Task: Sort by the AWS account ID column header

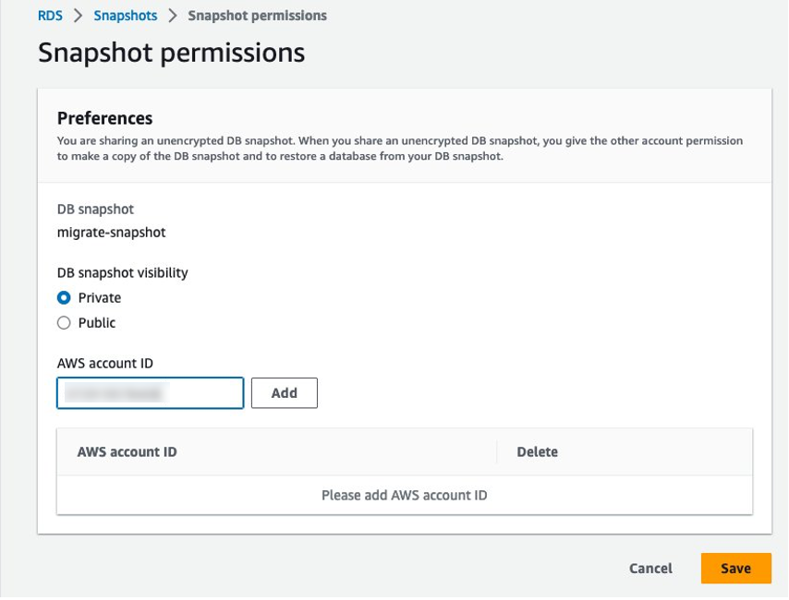Action: (x=127, y=452)
